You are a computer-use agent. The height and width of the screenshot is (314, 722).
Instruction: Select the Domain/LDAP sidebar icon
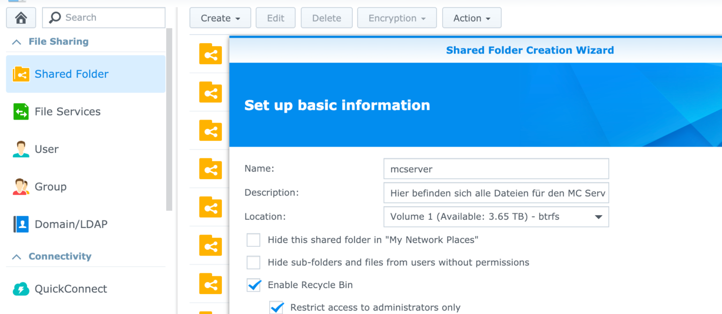[x=20, y=224]
